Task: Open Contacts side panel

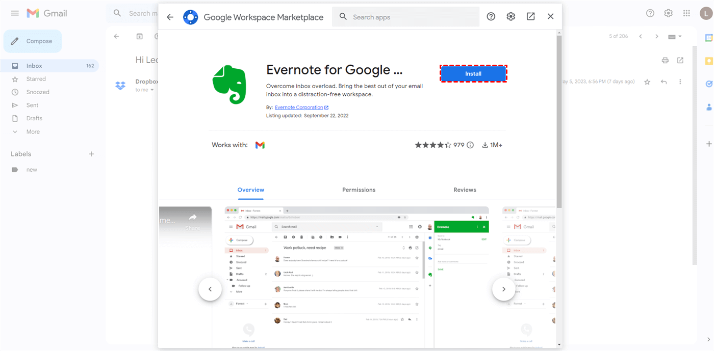Action: [x=709, y=107]
